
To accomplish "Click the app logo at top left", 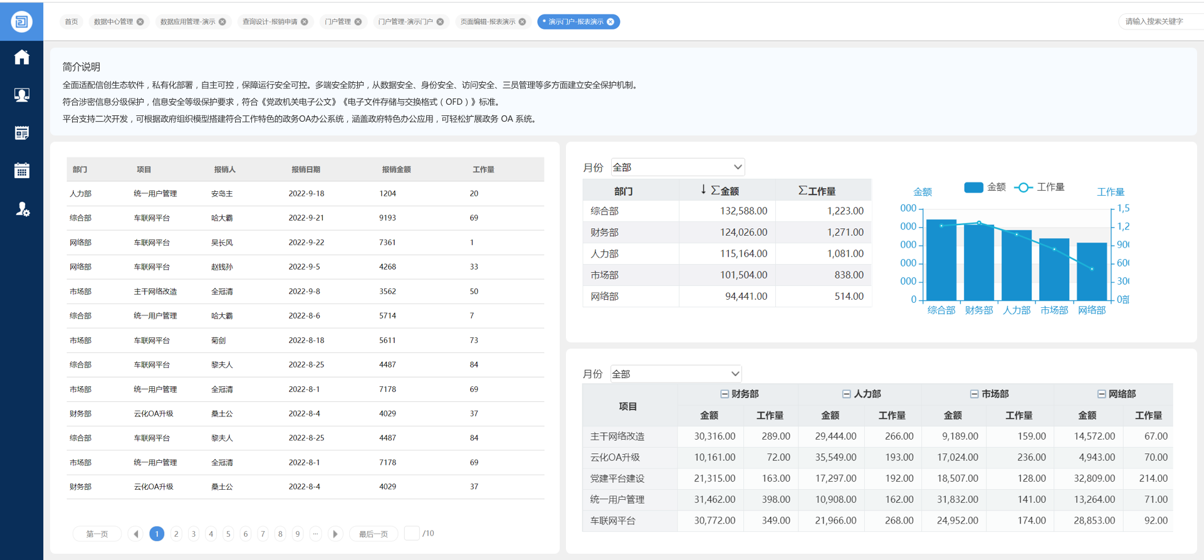I will coord(21,21).
